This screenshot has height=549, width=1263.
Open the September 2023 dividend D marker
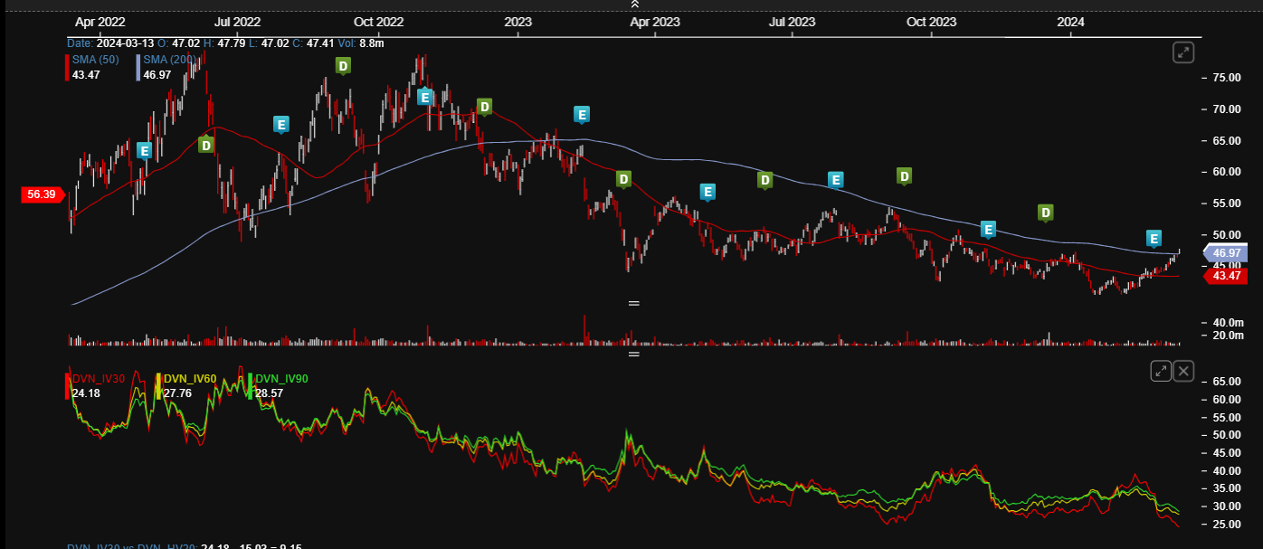904,175
